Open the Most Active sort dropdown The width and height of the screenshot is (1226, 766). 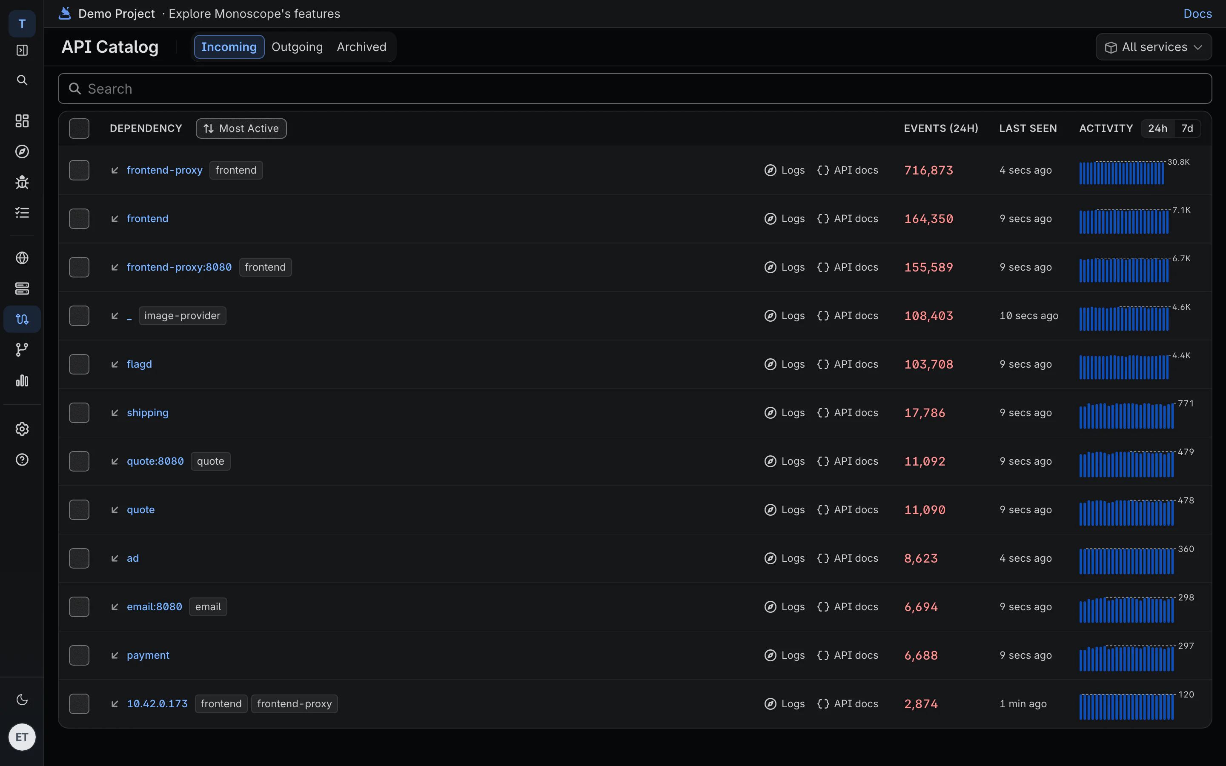241,129
